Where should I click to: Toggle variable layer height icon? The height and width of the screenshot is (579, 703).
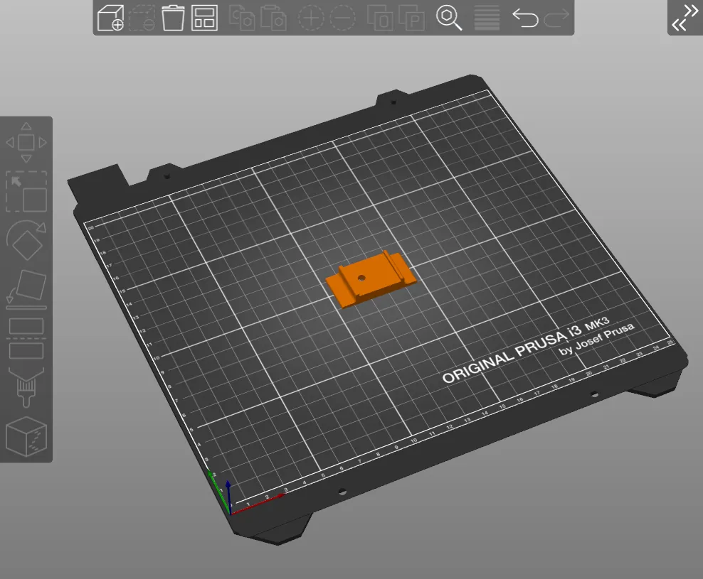pos(487,18)
